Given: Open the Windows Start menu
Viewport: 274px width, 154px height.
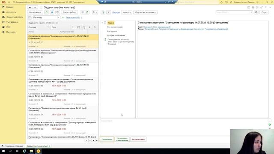Looking at the screenshot, I should [3, 151].
